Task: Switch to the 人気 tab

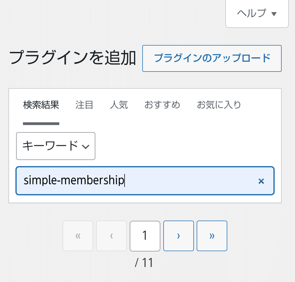Action: pos(119,105)
